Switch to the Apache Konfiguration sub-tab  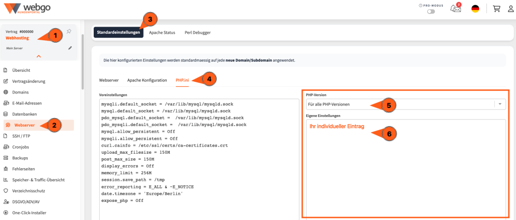click(147, 80)
